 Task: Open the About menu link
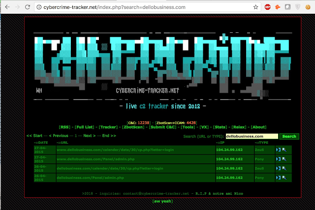point(258,127)
